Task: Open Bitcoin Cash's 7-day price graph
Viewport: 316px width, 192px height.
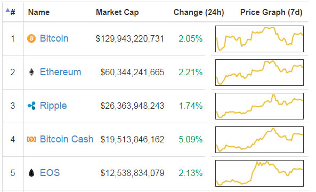Action: point(260,140)
